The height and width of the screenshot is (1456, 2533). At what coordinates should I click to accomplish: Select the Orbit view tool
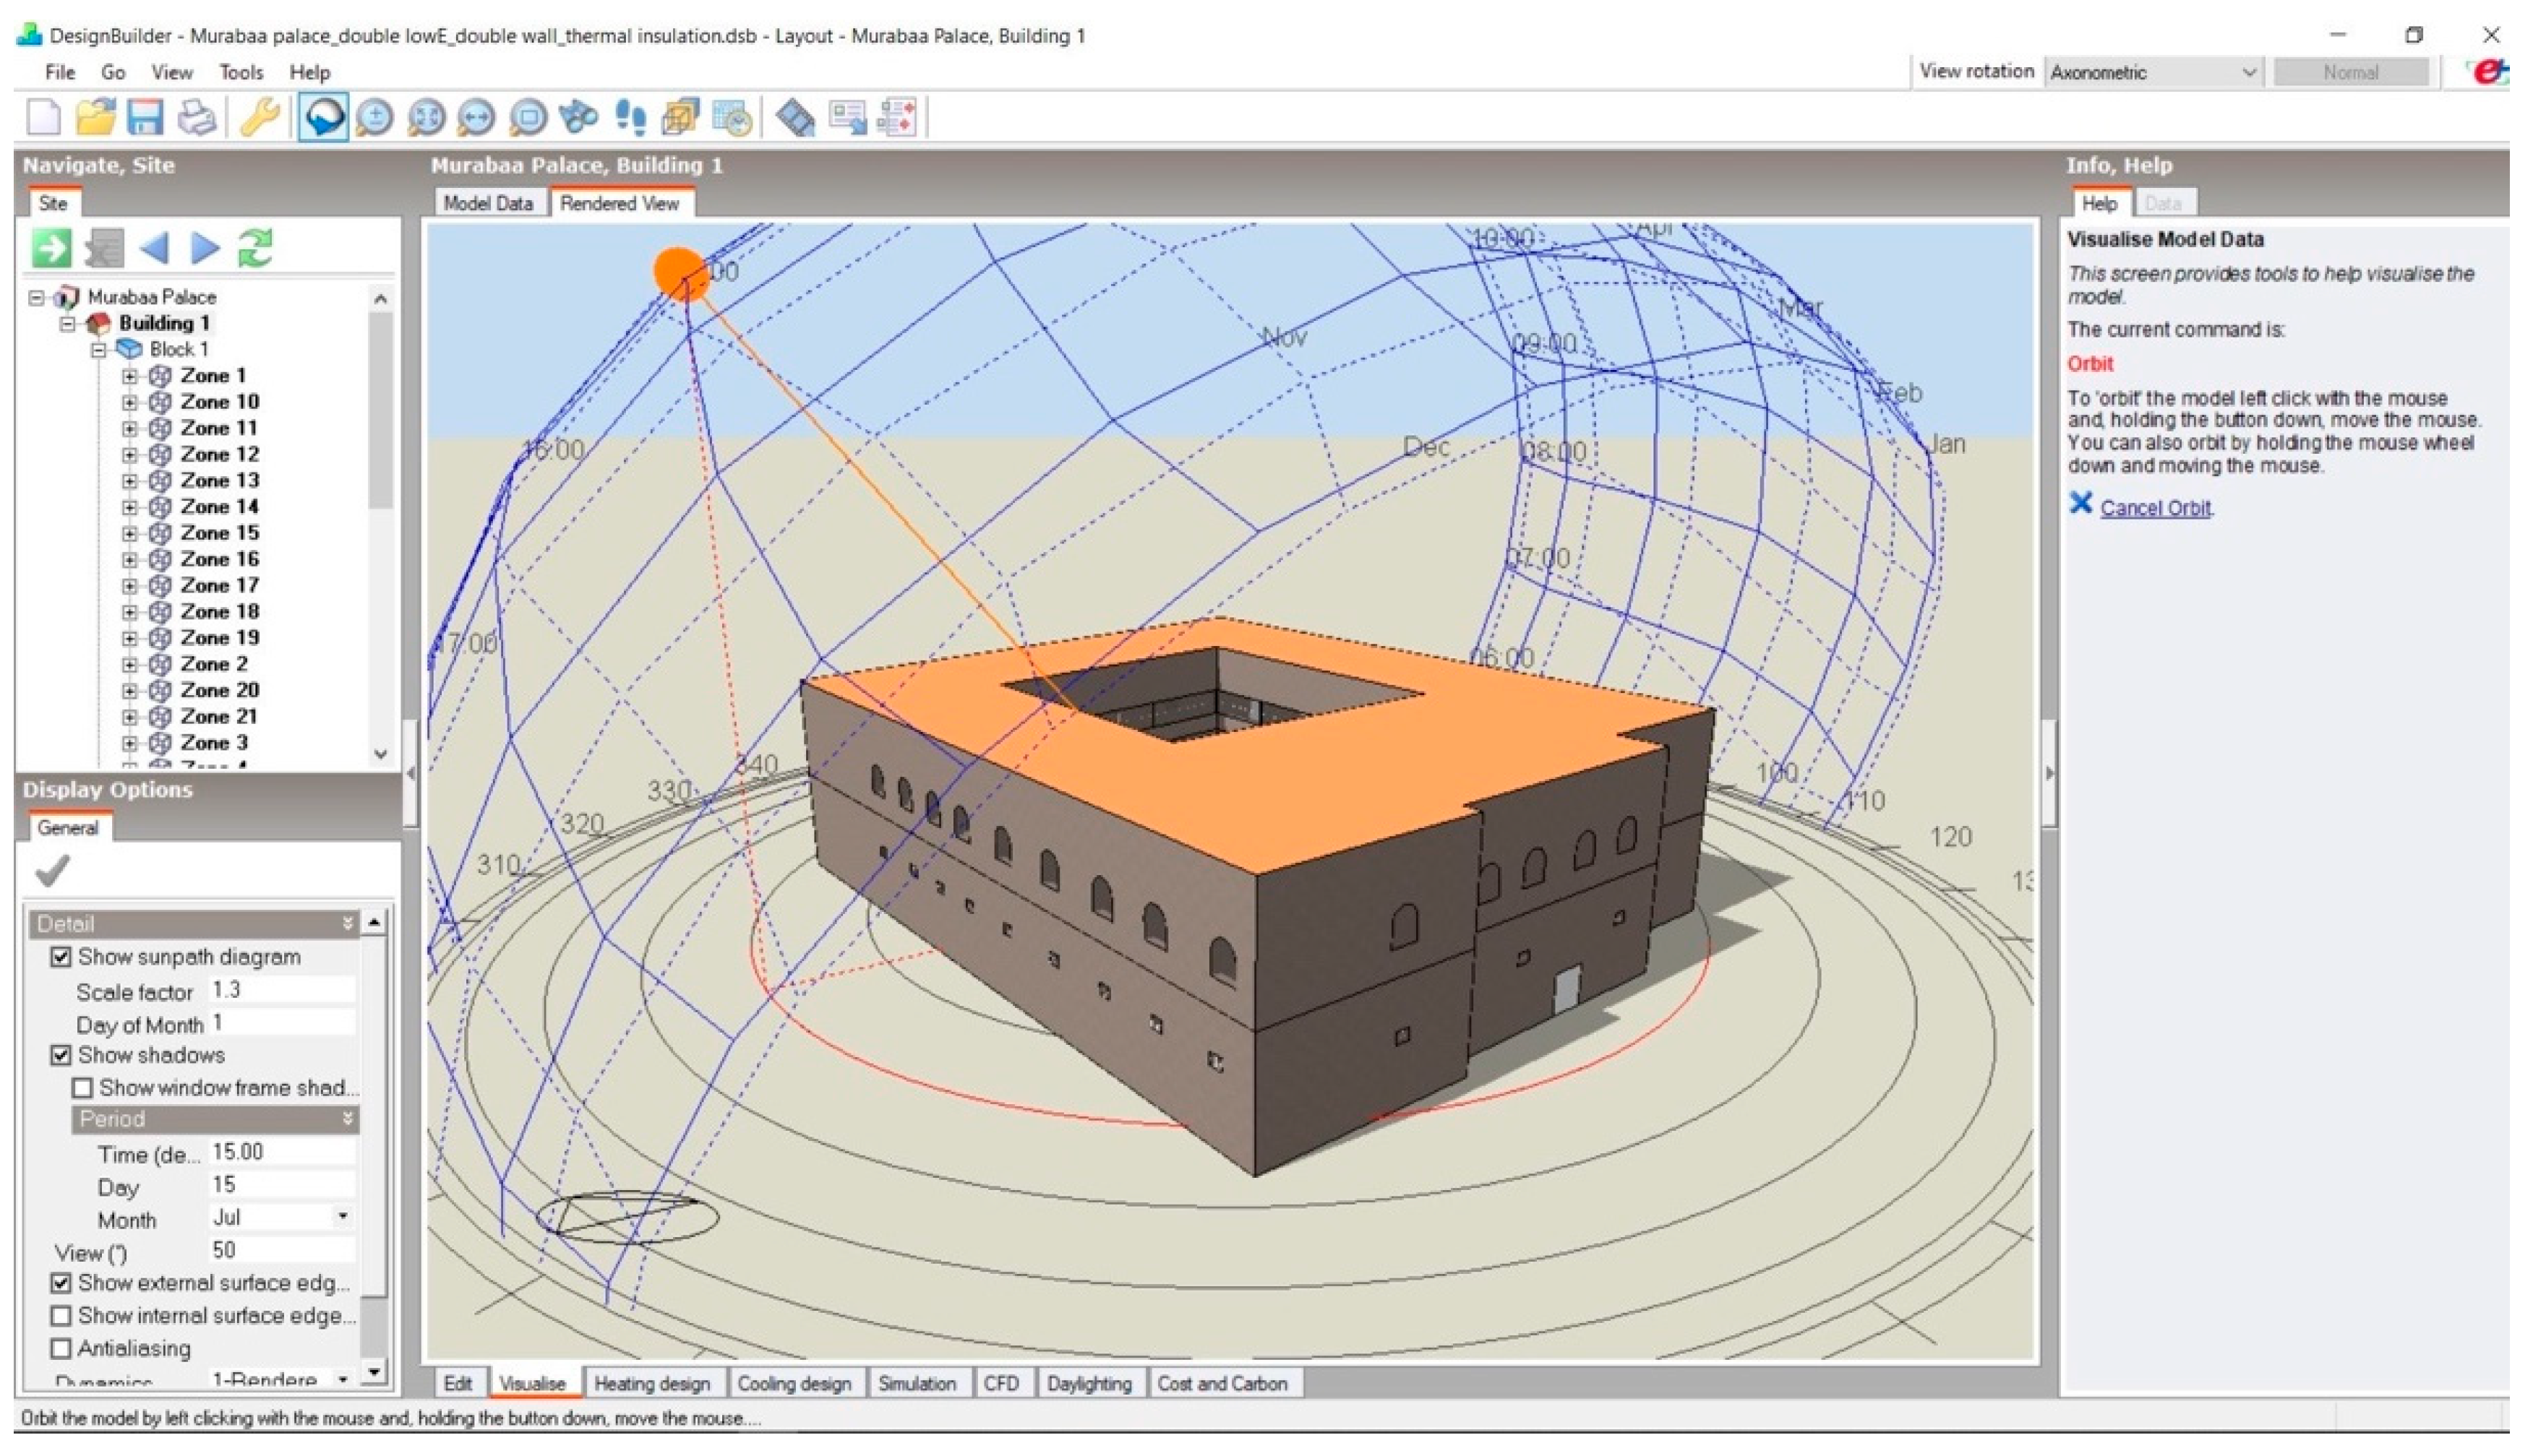point(323,118)
